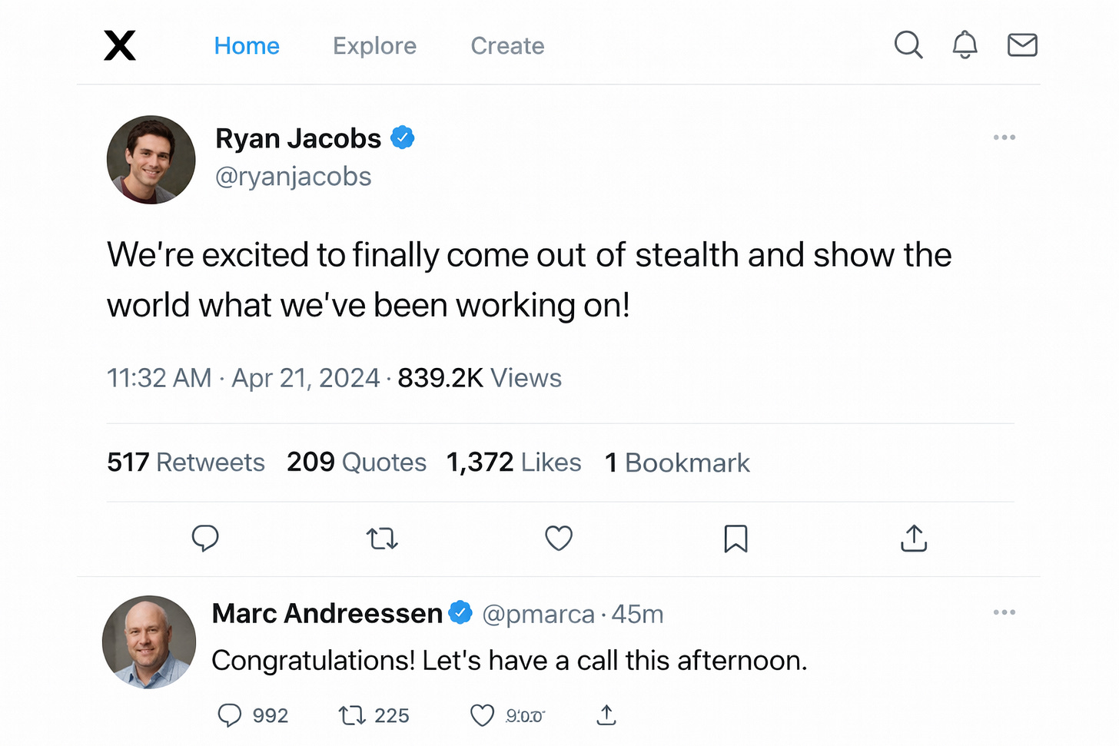Image resolution: width=1119 pixels, height=746 pixels.
Task: Click the X logo to refresh the timeline
Action: 120,45
